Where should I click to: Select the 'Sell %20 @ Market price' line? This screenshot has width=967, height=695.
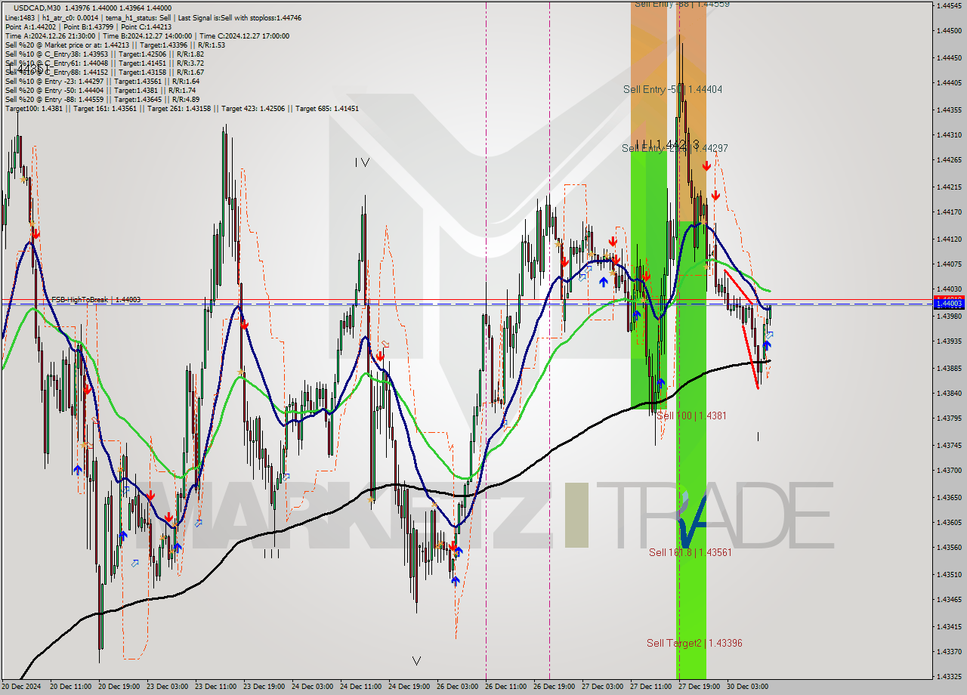pos(115,45)
